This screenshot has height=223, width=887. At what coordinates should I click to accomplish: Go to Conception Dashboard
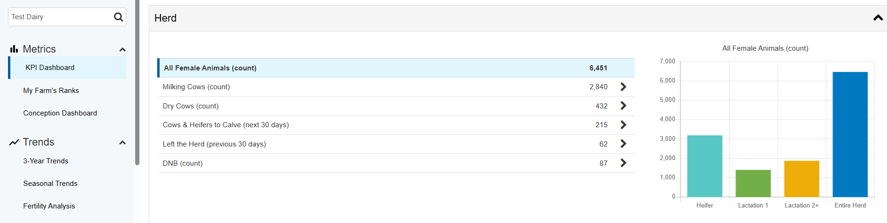pyautogui.click(x=60, y=113)
